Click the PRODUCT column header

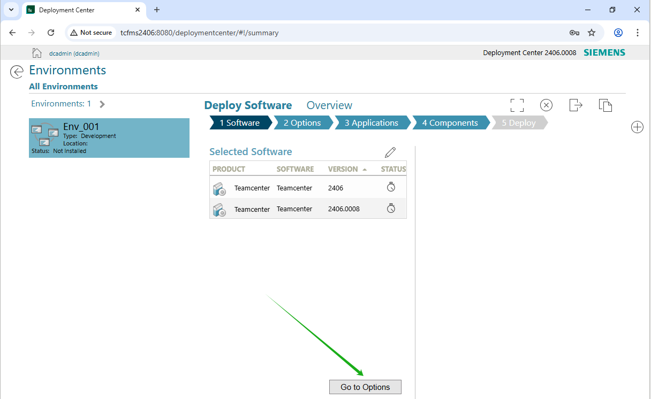(x=229, y=169)
